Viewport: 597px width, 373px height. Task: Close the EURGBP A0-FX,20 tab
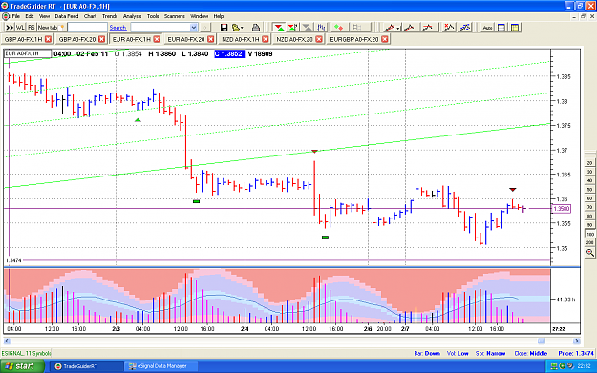pos(385,39)
